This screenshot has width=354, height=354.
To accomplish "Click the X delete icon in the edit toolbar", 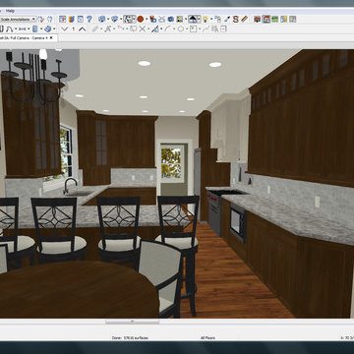I will click(x=143, y=29).
